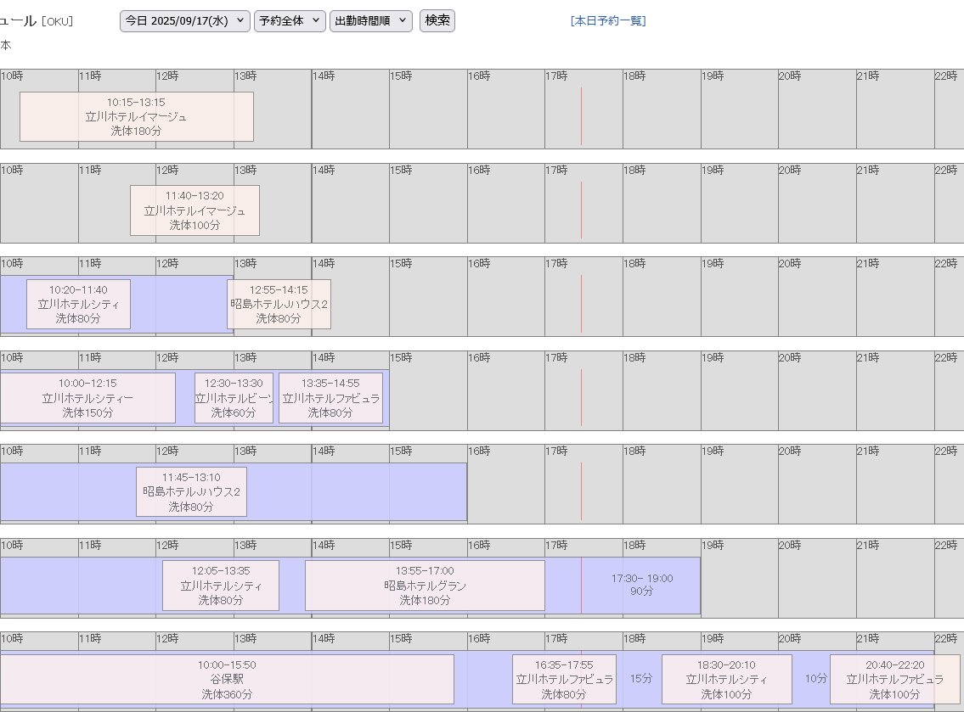964x712 pixels.
Task: Open the 本日予約一覧 link
Action: (x=608, y=21)
